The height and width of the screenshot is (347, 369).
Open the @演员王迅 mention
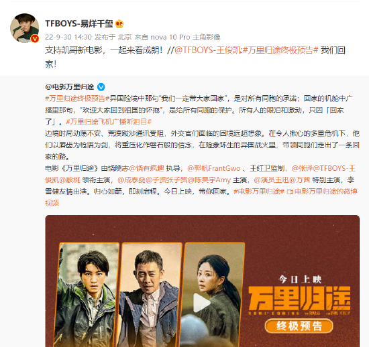tap(271, 180)
